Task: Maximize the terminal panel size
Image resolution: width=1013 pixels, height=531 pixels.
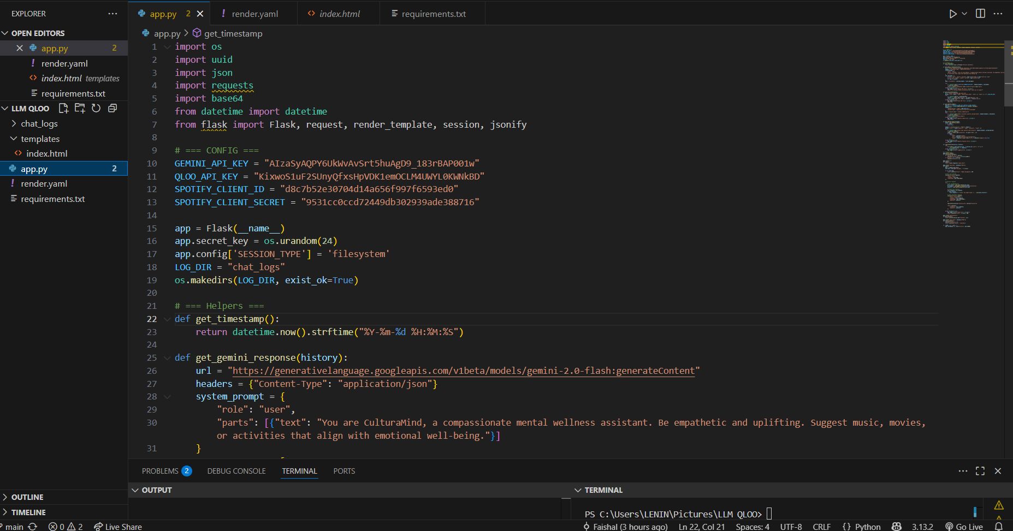Action: [x=980, y=471]
